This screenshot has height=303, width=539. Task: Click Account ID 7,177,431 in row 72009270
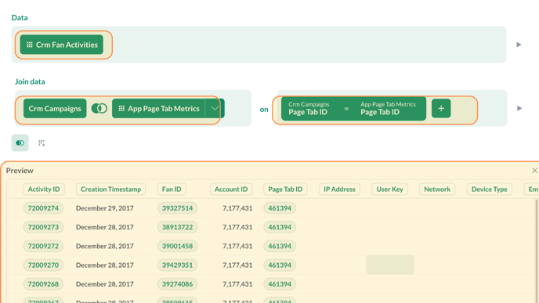[x=237, y=265]
